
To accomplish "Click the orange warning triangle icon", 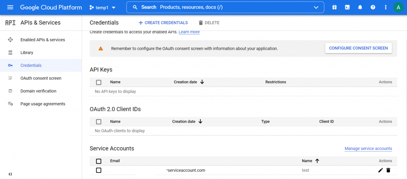I will [101, 48].
